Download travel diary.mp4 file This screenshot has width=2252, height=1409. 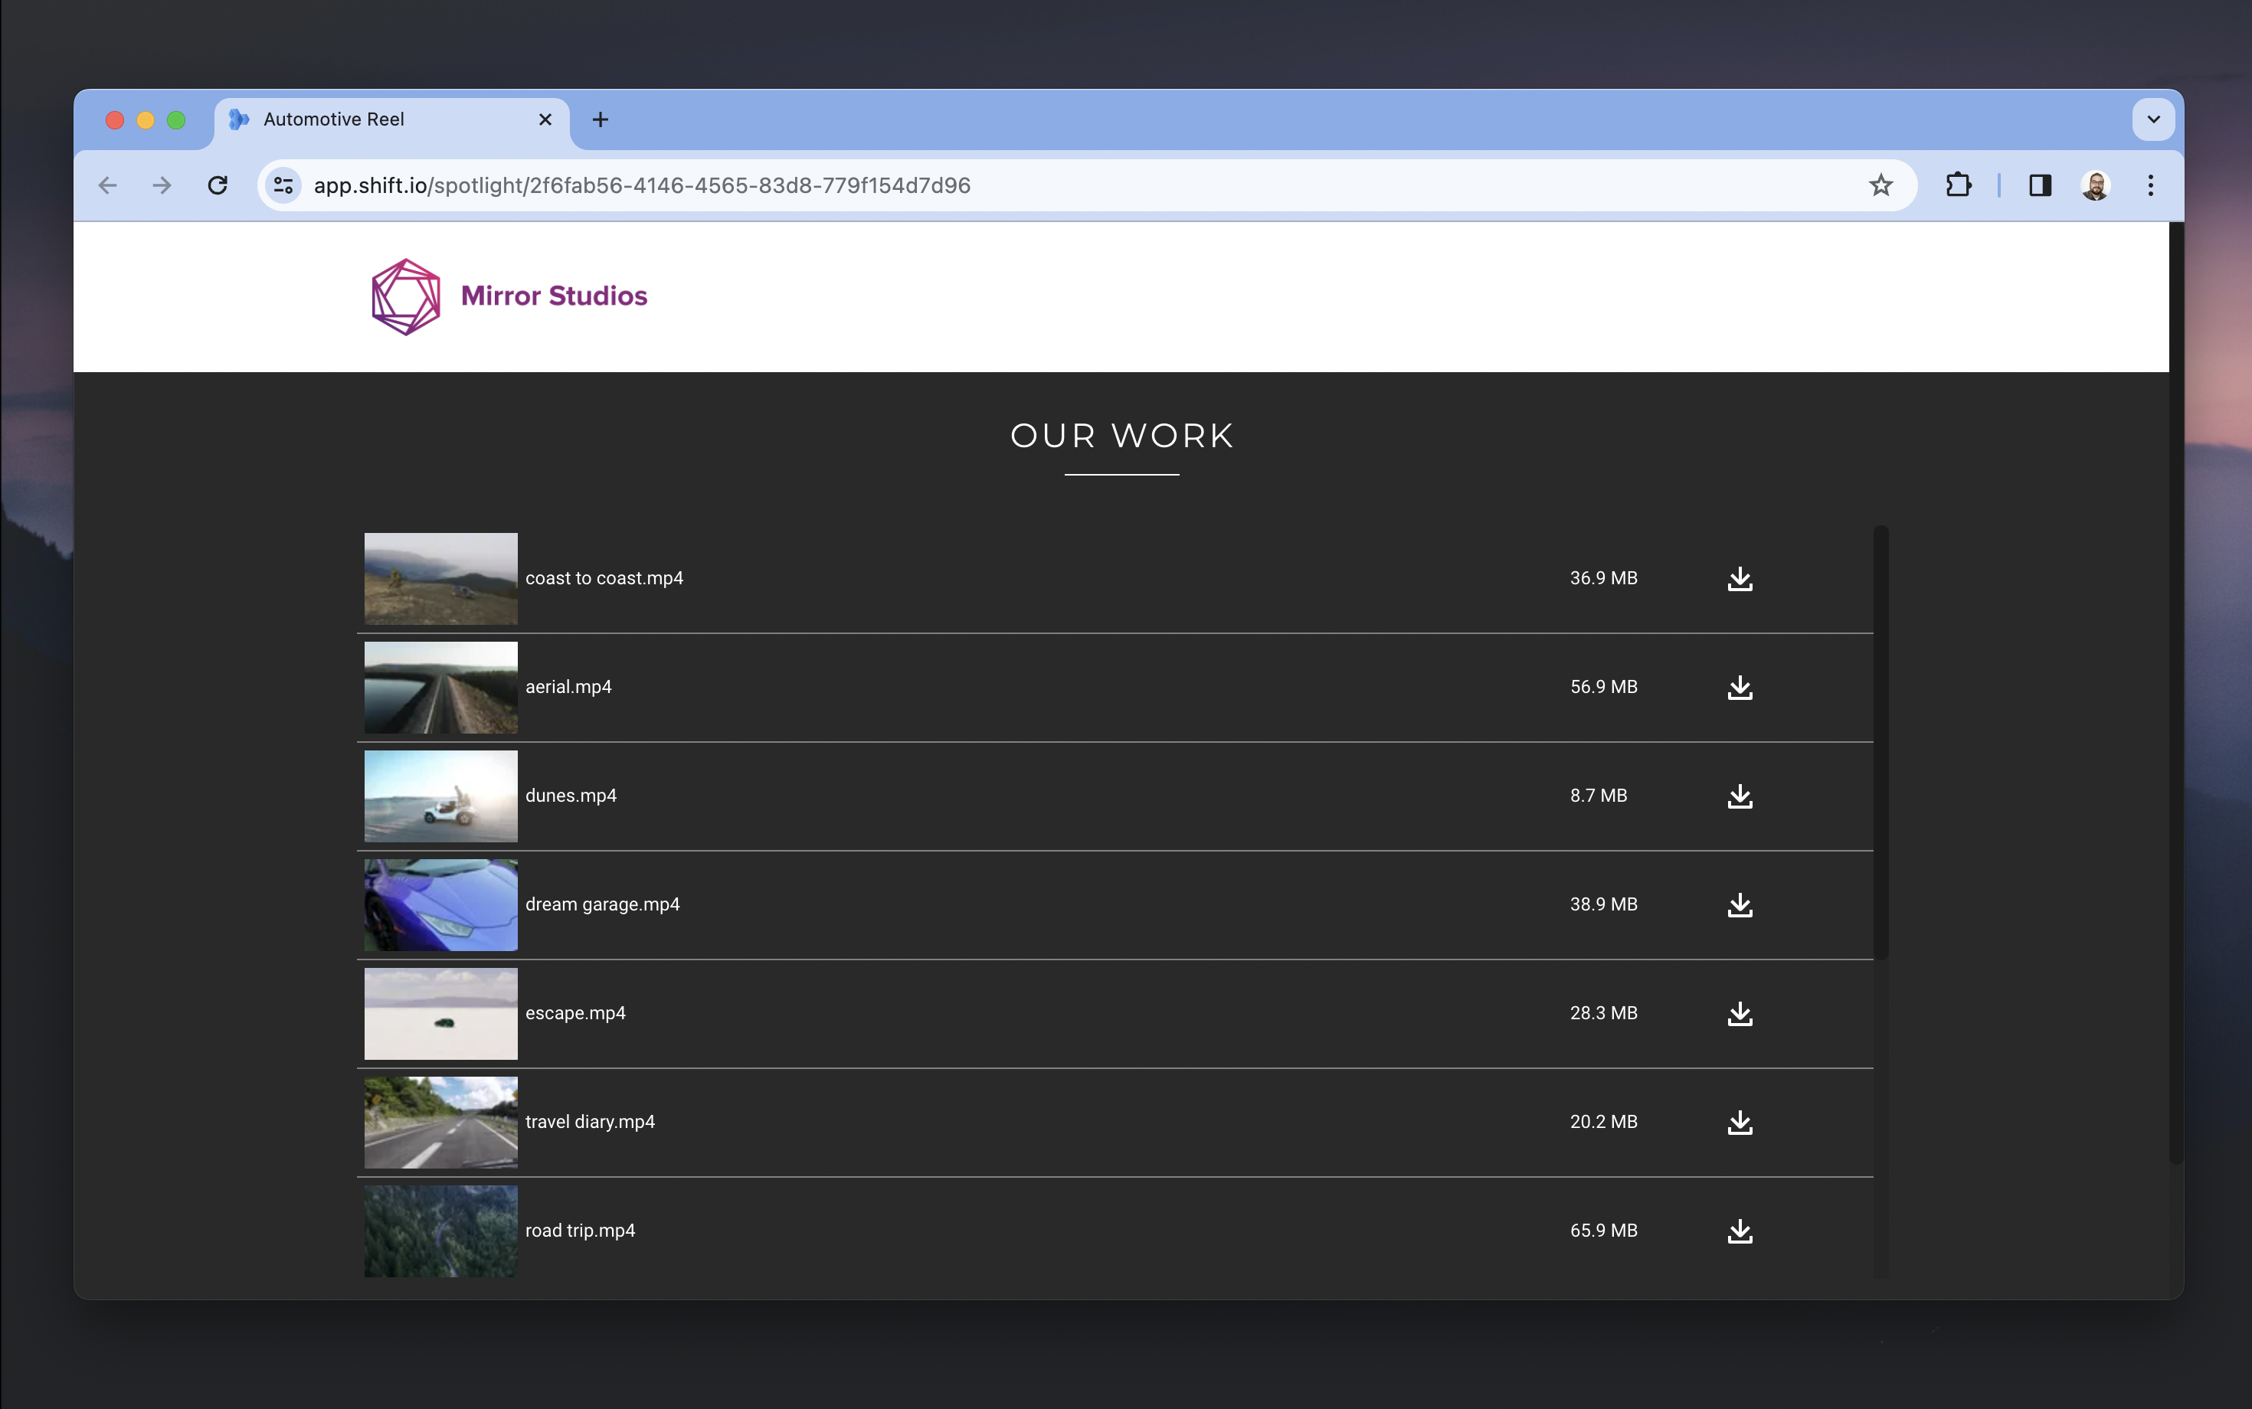click(1740, 1122)
